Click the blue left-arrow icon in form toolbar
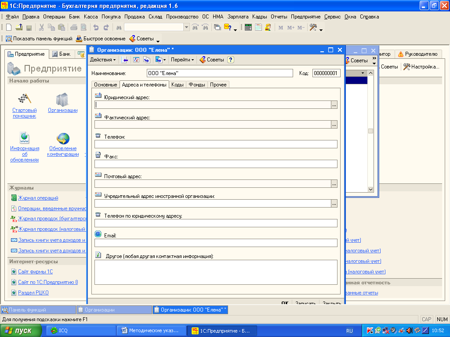This screenshot has width=450, height=337. [x=124, y=60]
